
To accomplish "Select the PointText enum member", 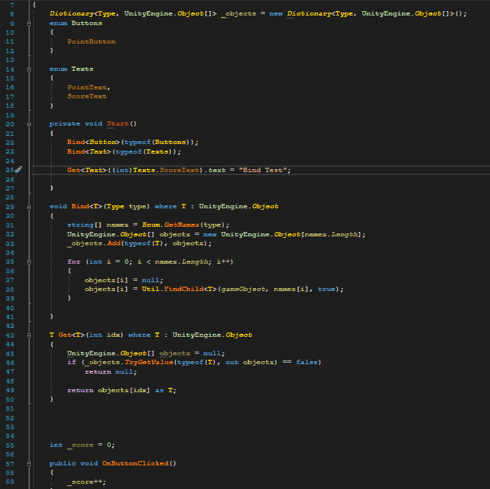I will pos(87,87).
